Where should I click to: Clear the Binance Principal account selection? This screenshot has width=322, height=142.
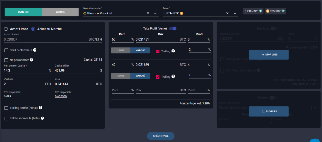tap(148, 13)
